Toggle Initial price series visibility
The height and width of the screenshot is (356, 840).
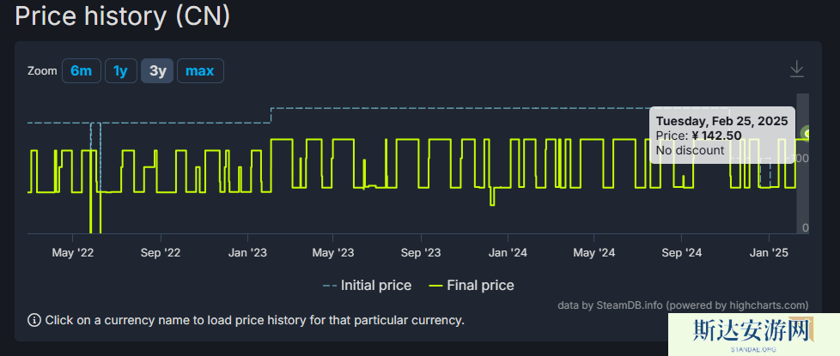tap(375, 286)
